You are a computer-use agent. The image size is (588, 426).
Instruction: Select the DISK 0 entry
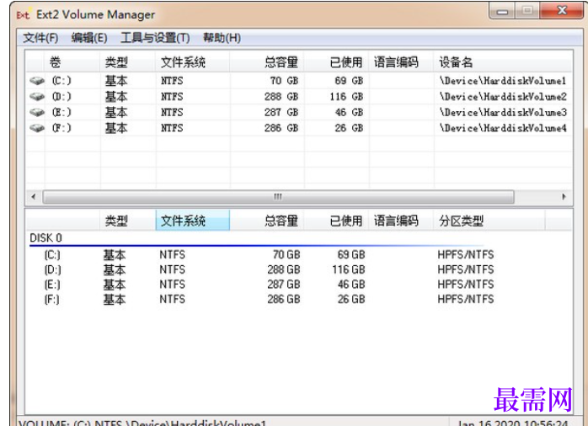[45, 238]
